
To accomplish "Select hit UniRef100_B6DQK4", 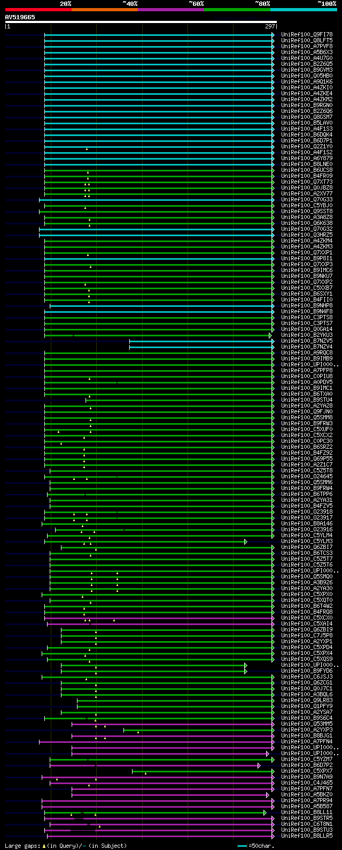I will click(x=307, y=134).
